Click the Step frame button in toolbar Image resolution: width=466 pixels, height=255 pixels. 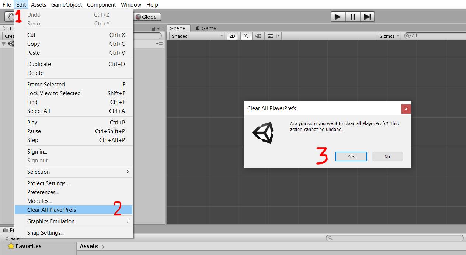pyautogui.click(x=367, y=17)
